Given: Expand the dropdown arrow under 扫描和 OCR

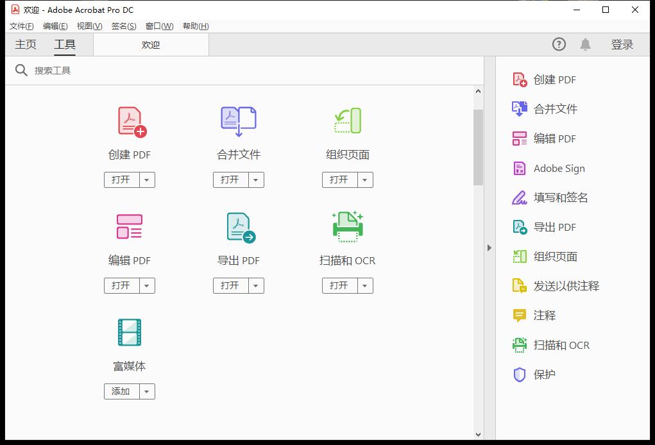Looking at the screenshot, I should (x=365, y=286).
